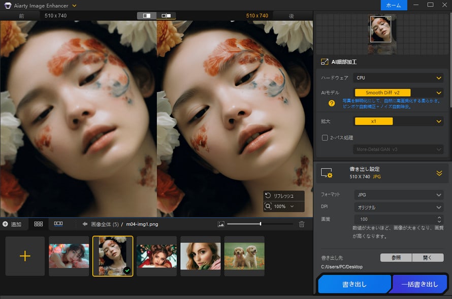Collapse the 書き出し設定 panel chevron
The height and width of the screenshot is (299, 452).
(x=440, y=173)
